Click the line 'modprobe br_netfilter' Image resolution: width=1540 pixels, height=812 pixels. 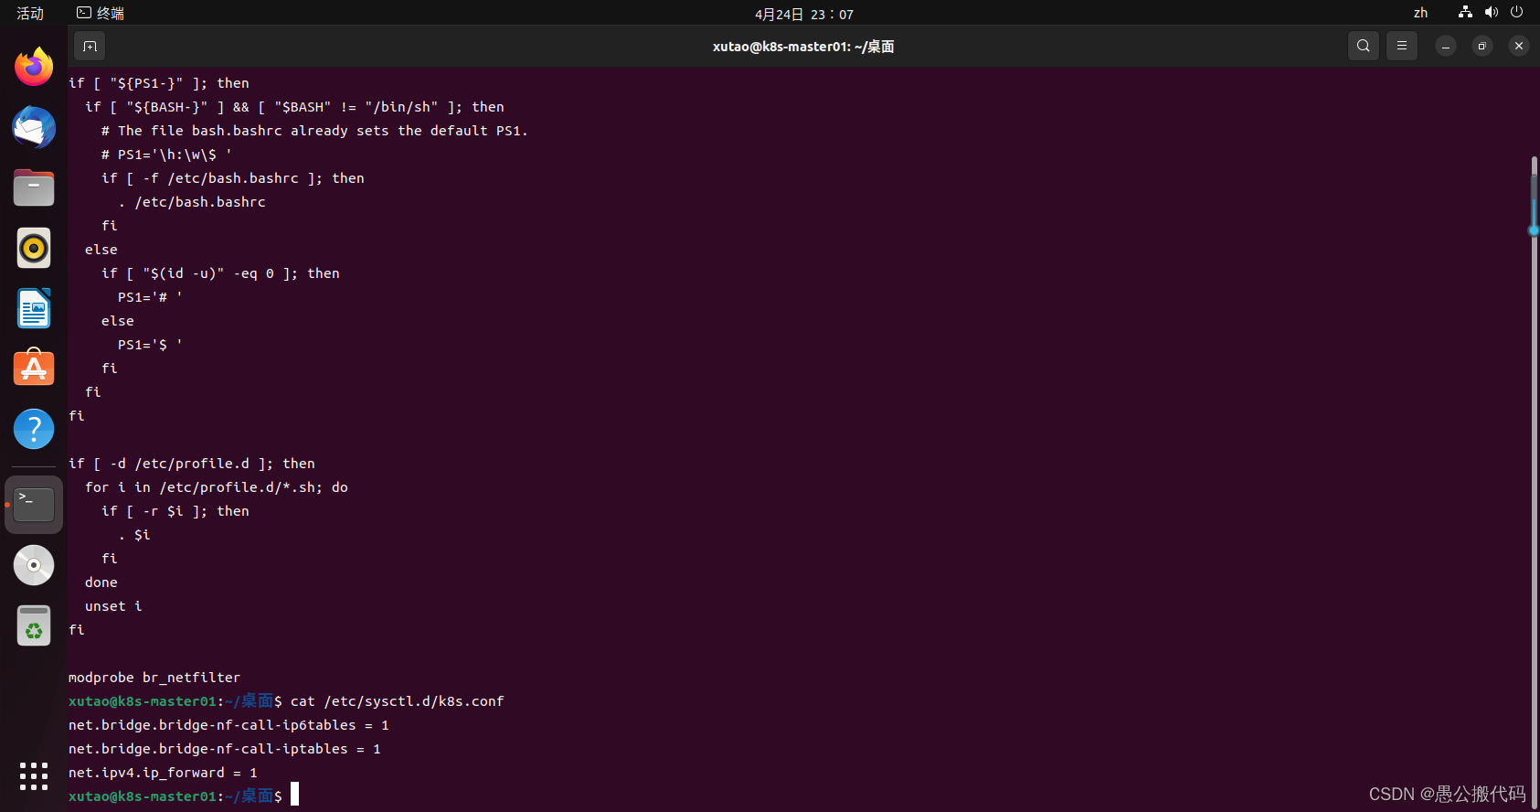[x=154, y=678]
